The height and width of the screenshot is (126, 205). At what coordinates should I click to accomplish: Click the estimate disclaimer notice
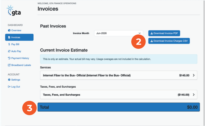[119, 59]
